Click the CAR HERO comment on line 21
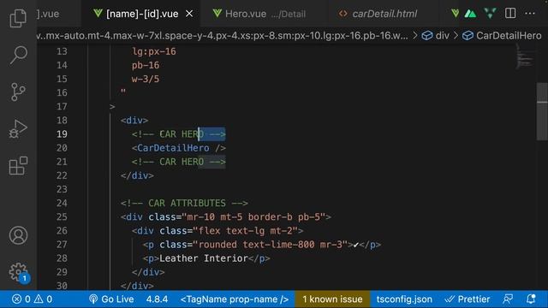Screen dimensions: 548x308 click(179, 162)
